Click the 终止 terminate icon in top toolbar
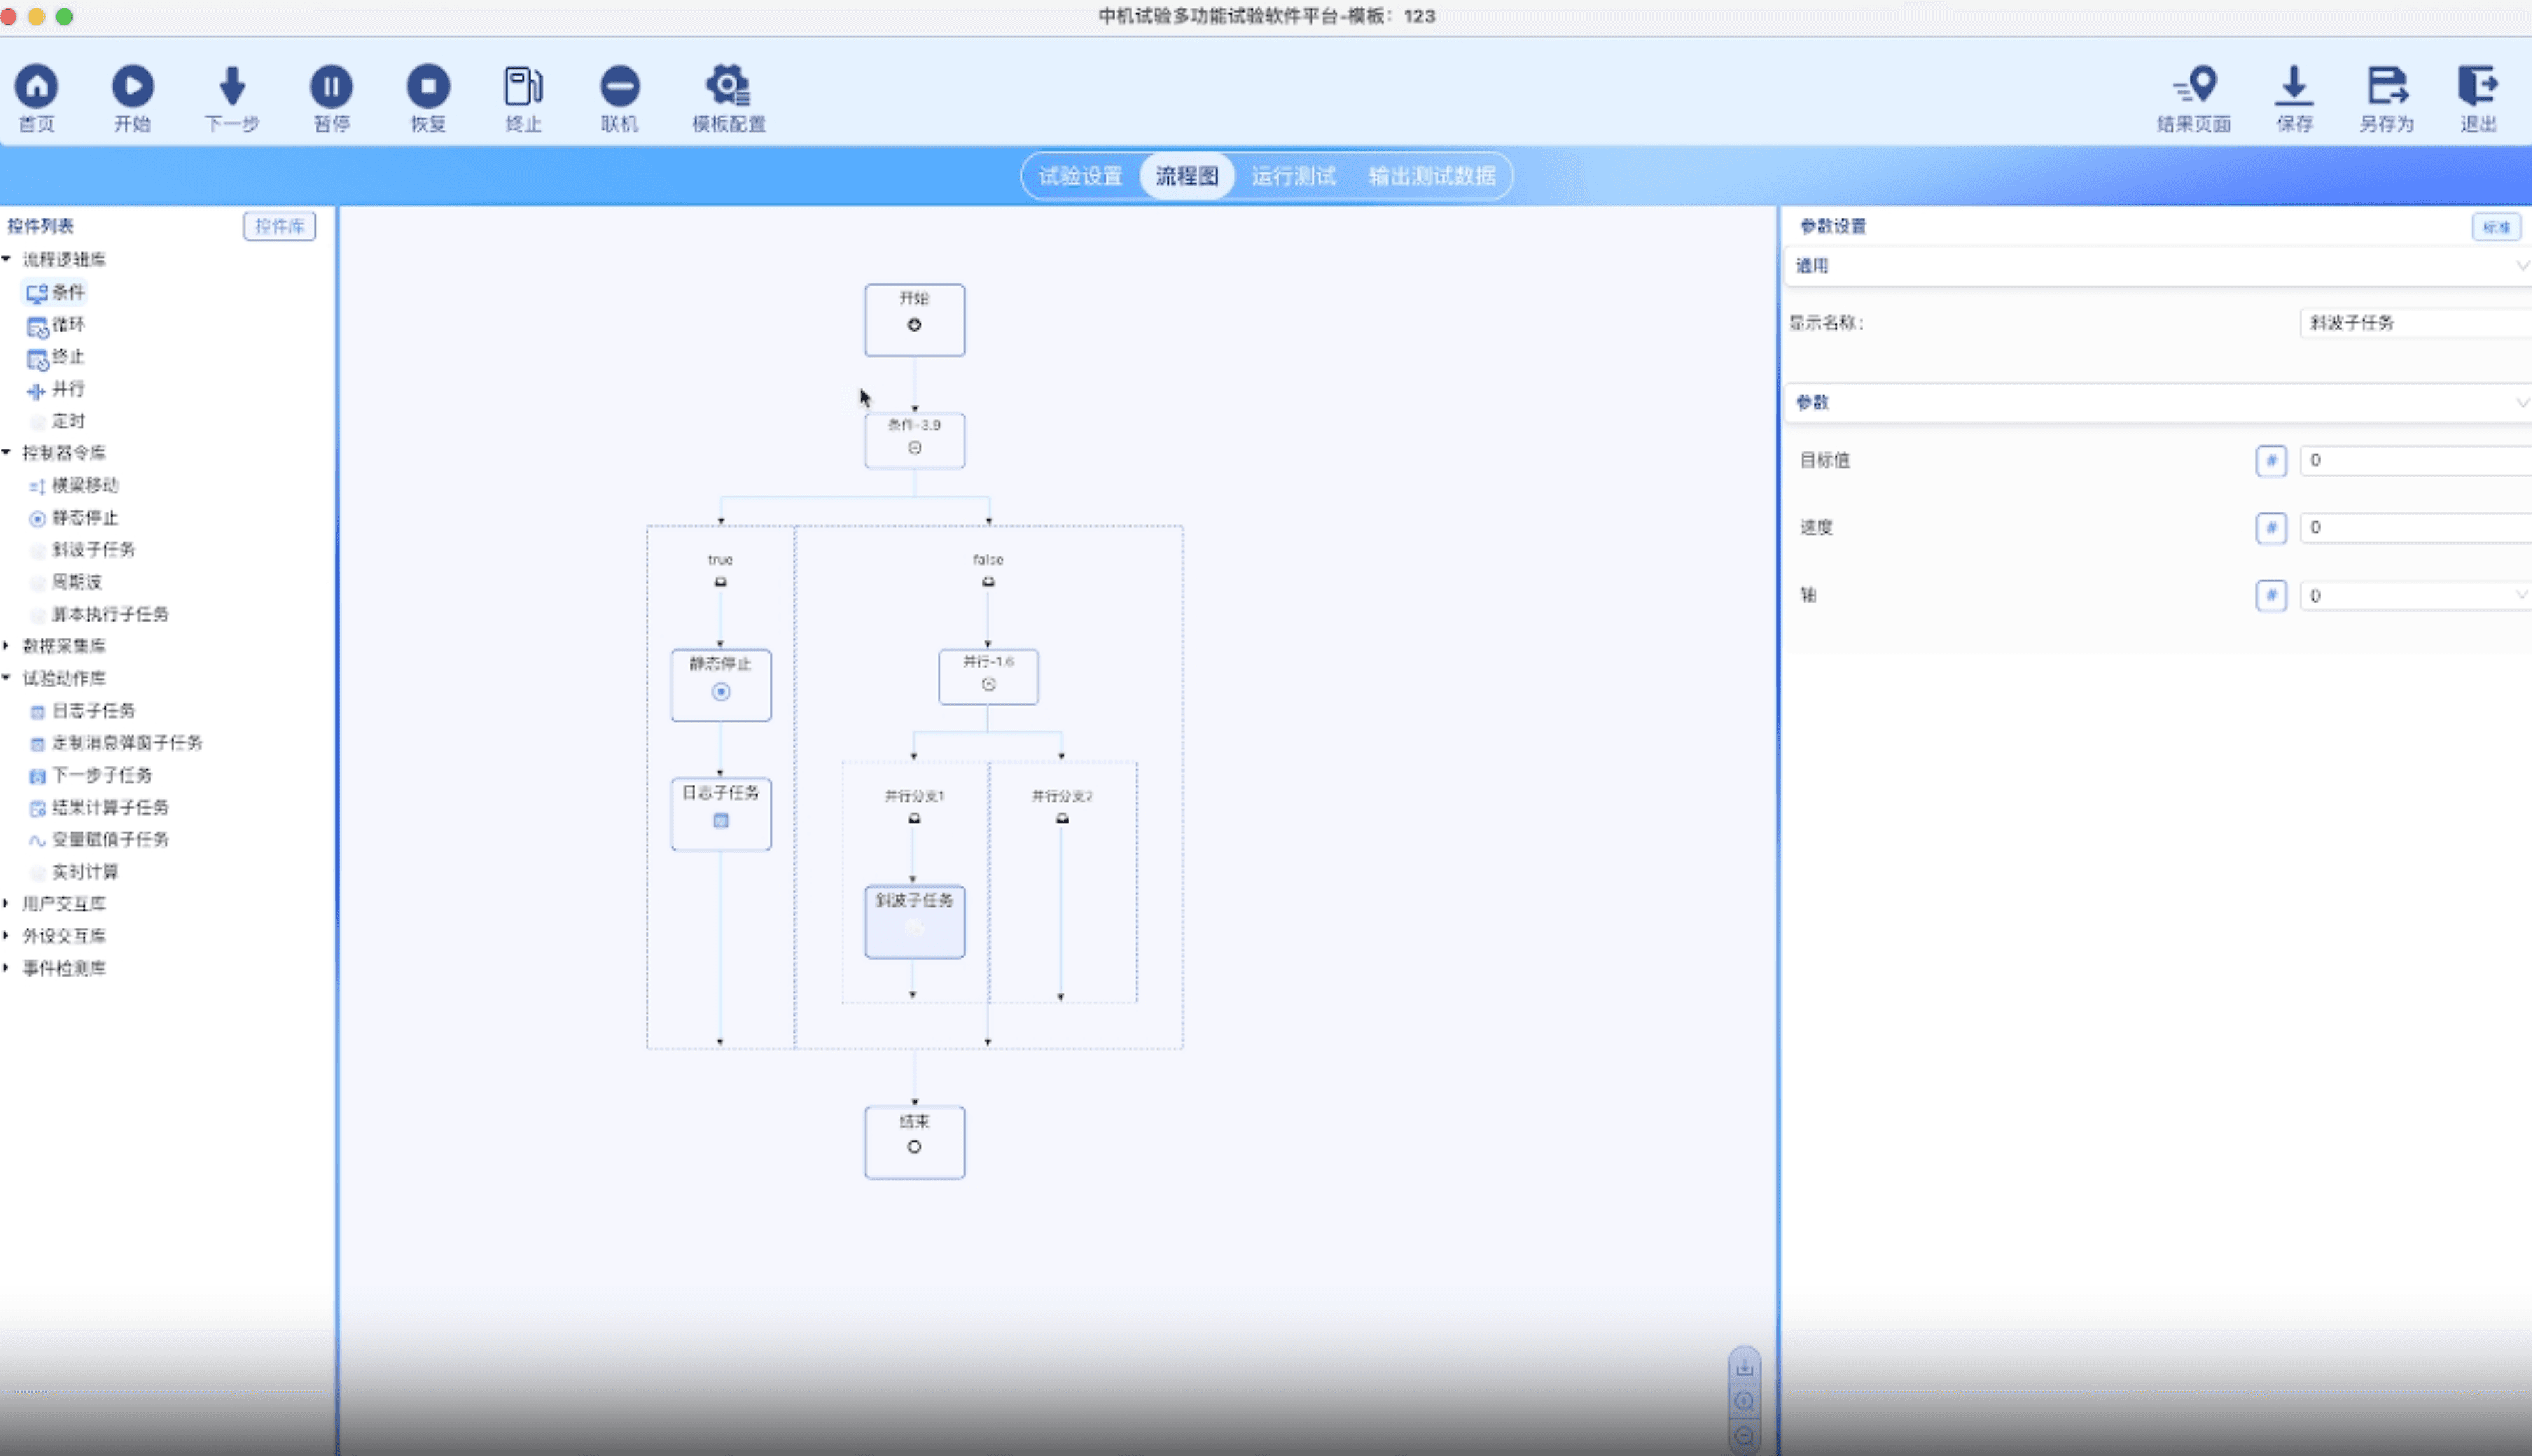Screen dimensions: 2532x1456 click(523, 86)
